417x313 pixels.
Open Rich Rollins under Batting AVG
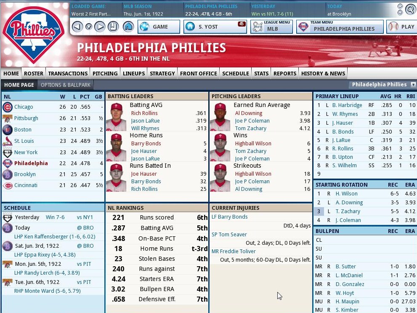pos(144,113)
